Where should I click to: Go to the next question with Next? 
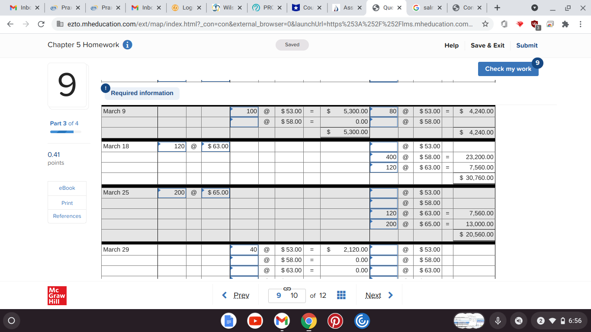(x=379, y=295)
